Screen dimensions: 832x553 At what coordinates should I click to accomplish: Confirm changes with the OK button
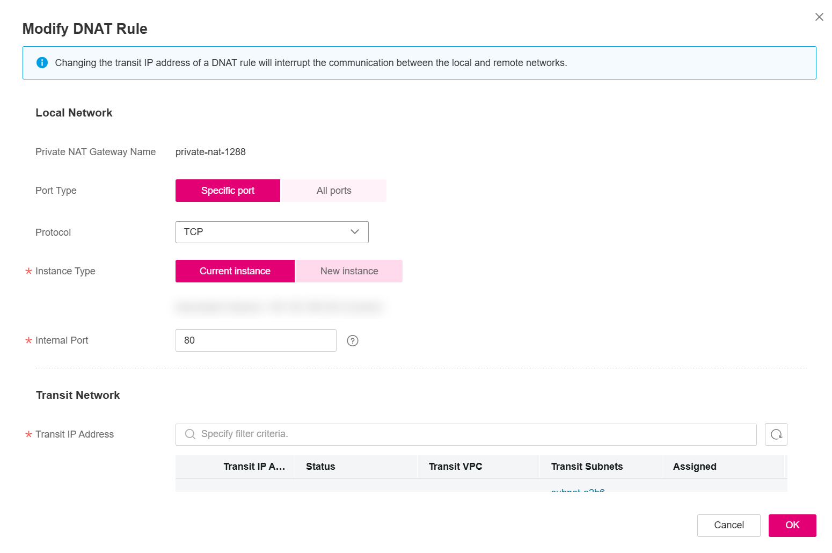coord(792,525)
